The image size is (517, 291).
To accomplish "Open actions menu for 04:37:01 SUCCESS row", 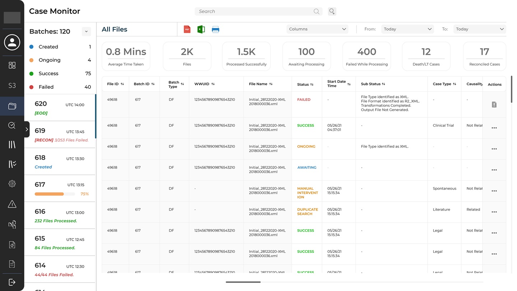I will tap(494, 128).
